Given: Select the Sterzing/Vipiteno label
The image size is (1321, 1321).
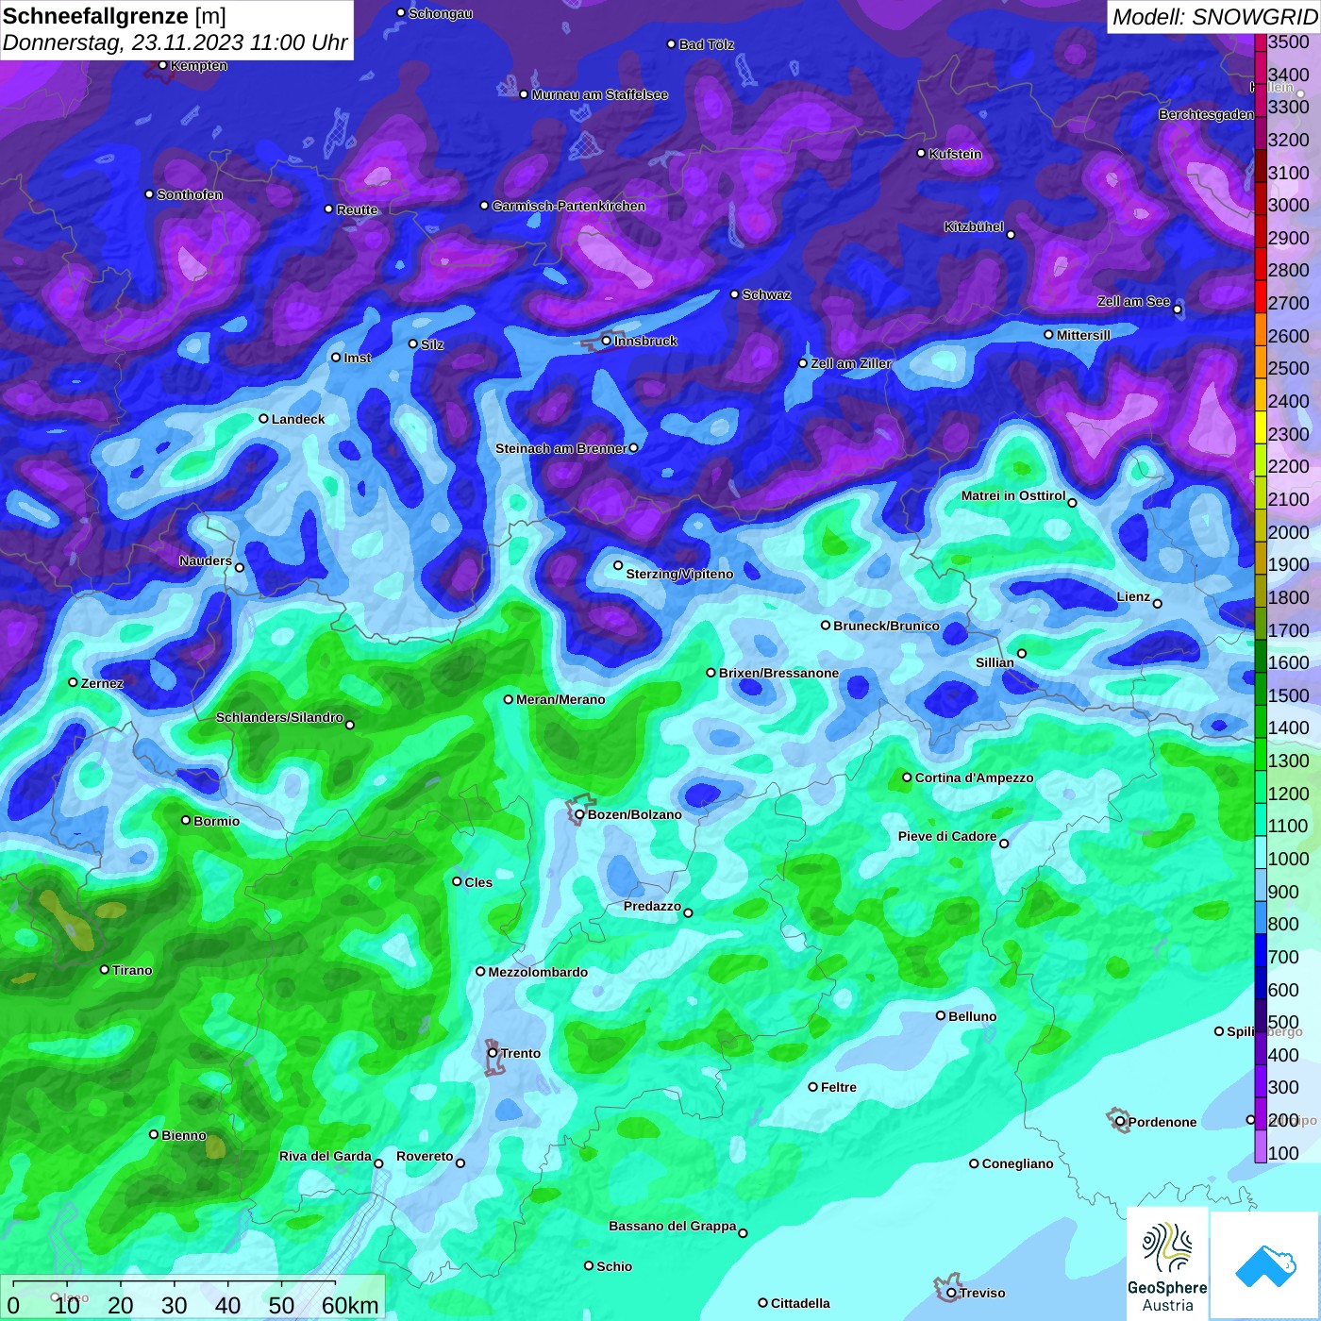Looking at the screenshot, I should [x=679, y=574].
